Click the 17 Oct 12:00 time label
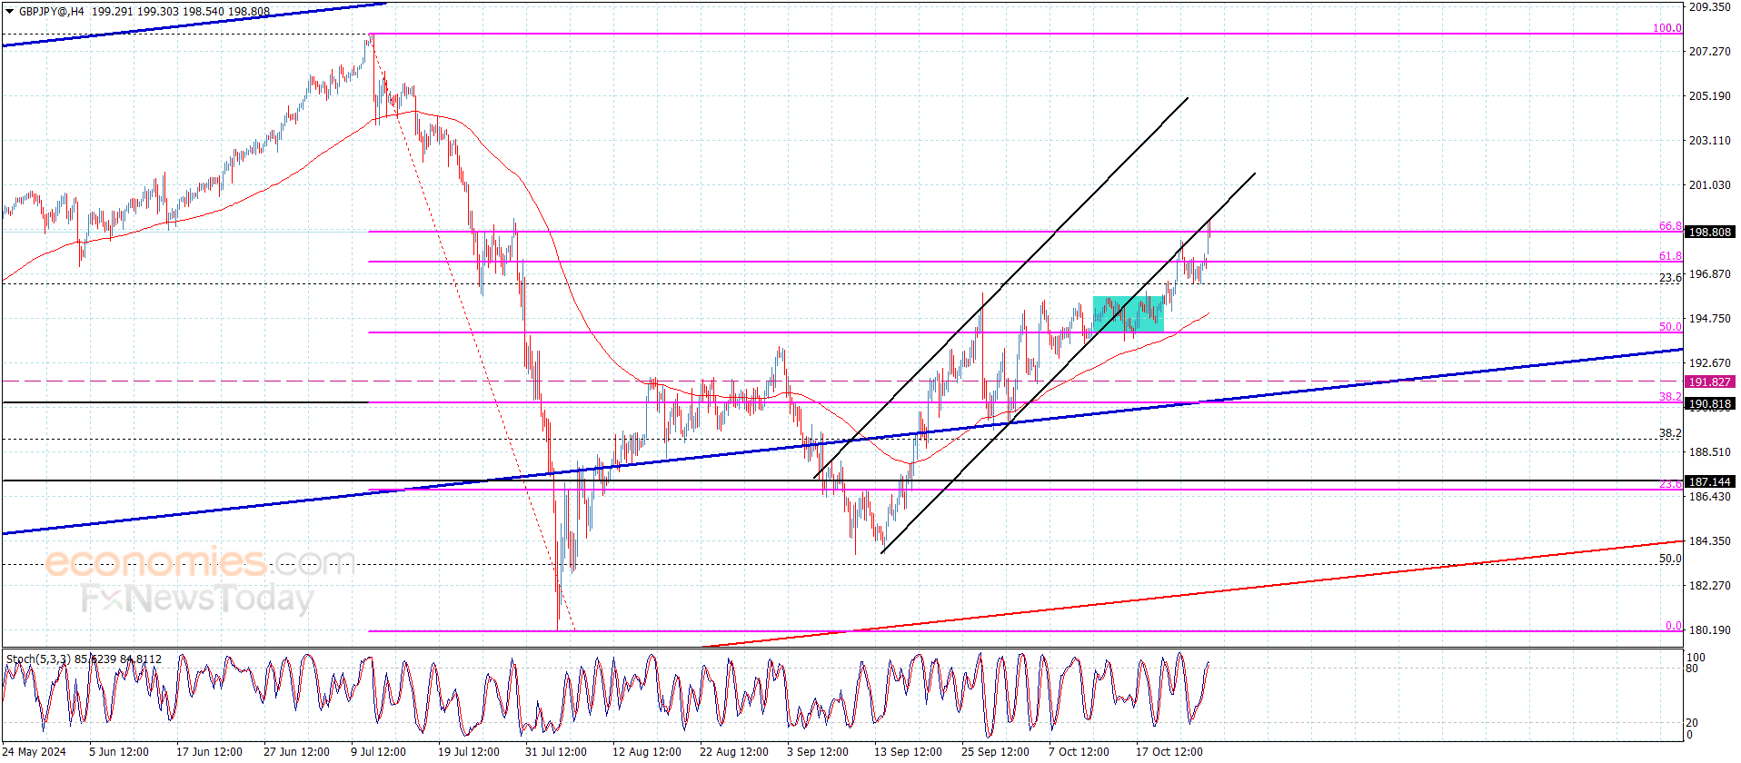This screenshot has width=1741, height=763. point(1169,751)
